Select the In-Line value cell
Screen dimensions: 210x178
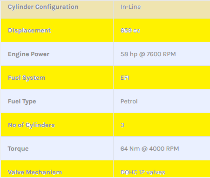(162, 9)
